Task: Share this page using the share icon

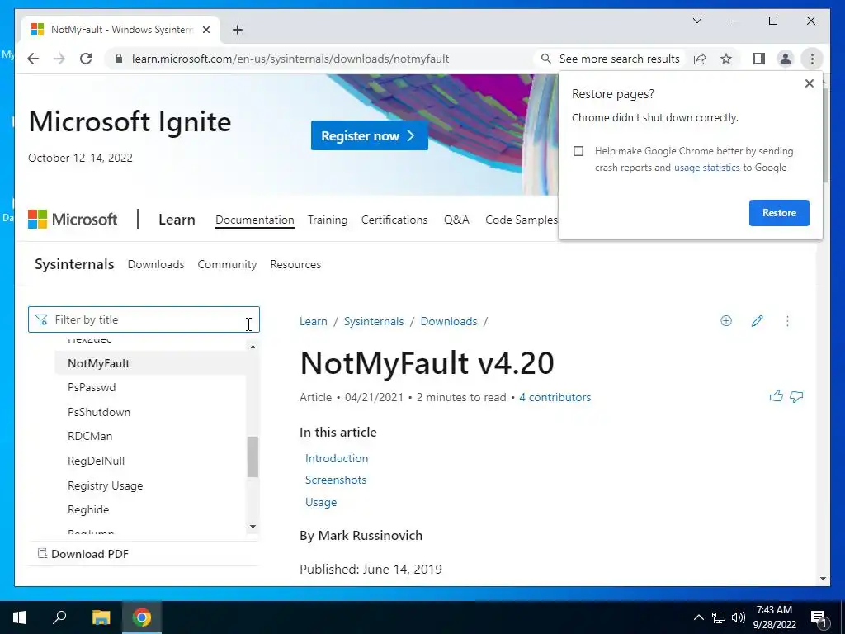Action: 700,59
